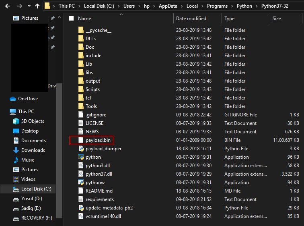Navigate to Programs breadcrumb

tap(217, 6)
